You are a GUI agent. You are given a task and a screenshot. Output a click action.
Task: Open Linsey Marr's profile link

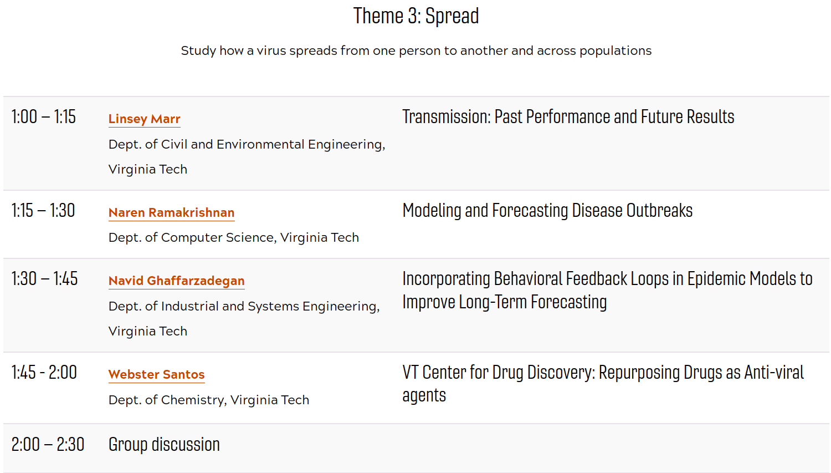(144, 119)
